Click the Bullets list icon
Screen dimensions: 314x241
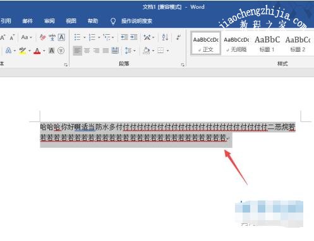pyautogui.click(x=77, y=37)
